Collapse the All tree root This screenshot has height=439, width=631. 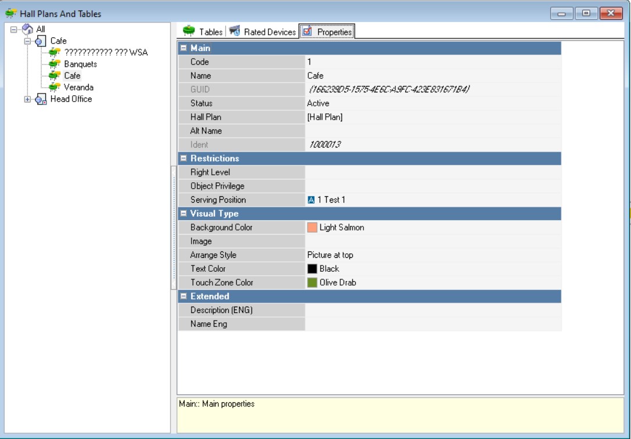point(14,30)
